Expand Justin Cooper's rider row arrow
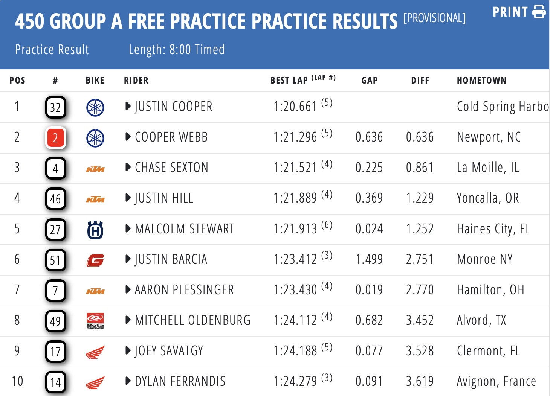The image size is (550, 396). [x=128, y=107]
